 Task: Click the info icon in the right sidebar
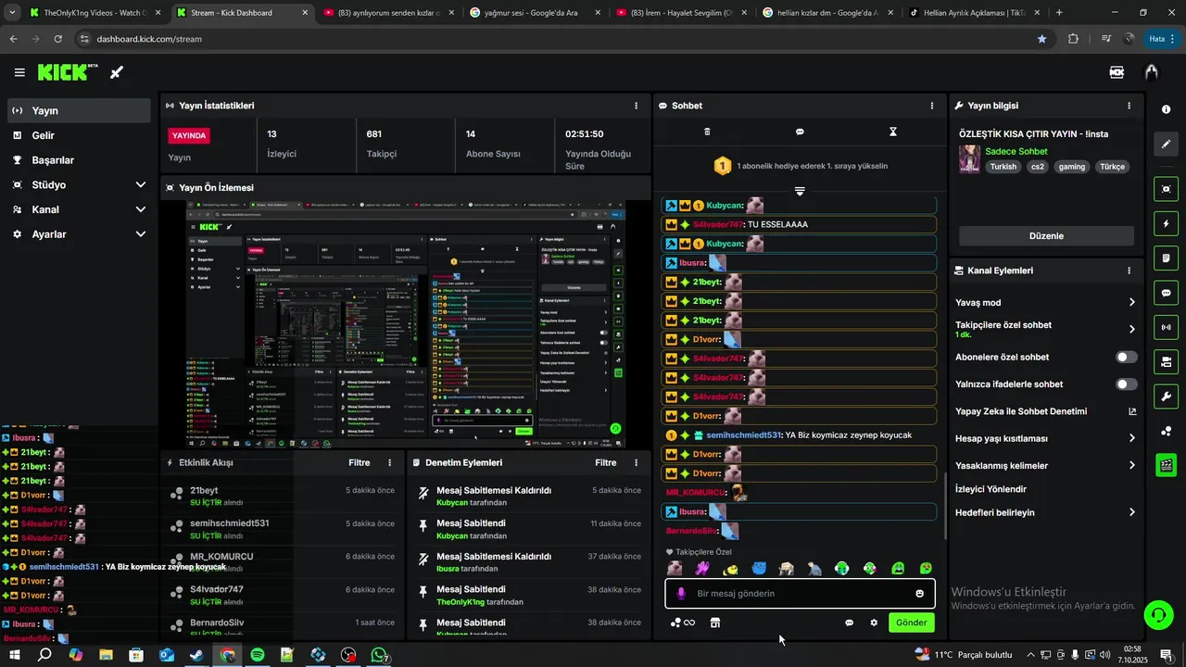tap(1166, 109)
